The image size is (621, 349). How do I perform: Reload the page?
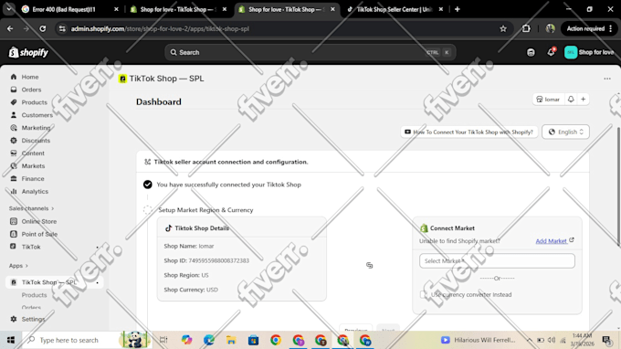point(42,28)
